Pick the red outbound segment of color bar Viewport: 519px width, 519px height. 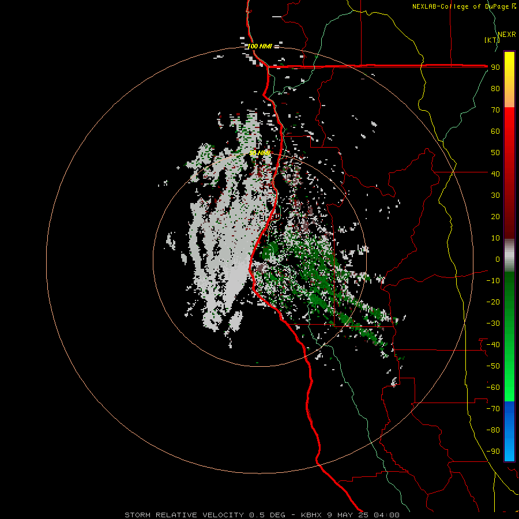(509, 173)
